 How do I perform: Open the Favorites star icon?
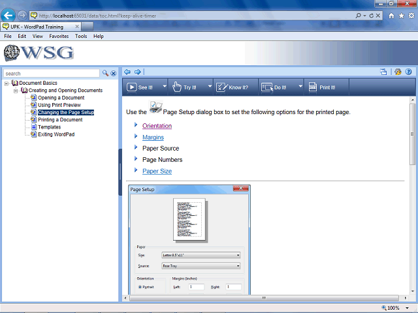[401, 16]
